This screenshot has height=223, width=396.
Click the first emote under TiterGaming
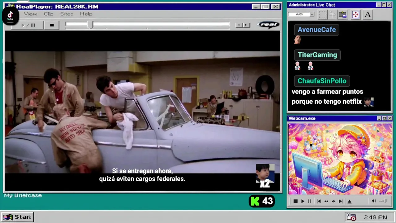click(297, 66)
